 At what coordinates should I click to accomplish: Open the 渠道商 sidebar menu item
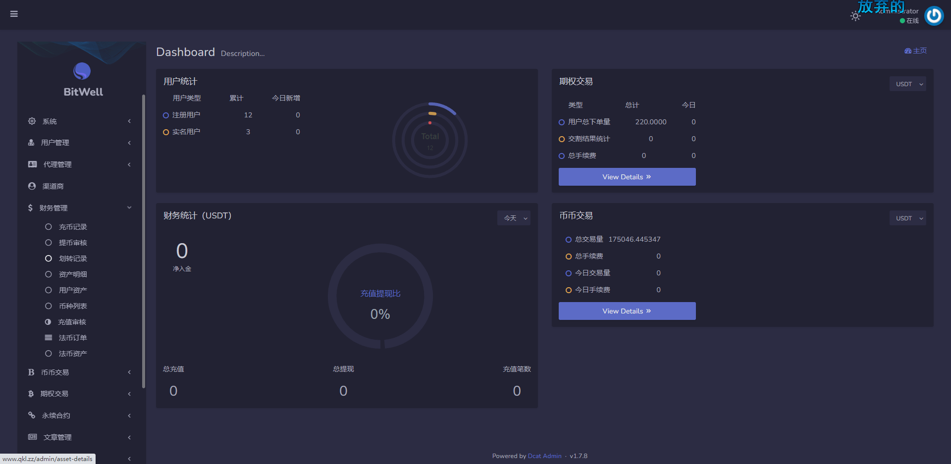click(53, 186)
